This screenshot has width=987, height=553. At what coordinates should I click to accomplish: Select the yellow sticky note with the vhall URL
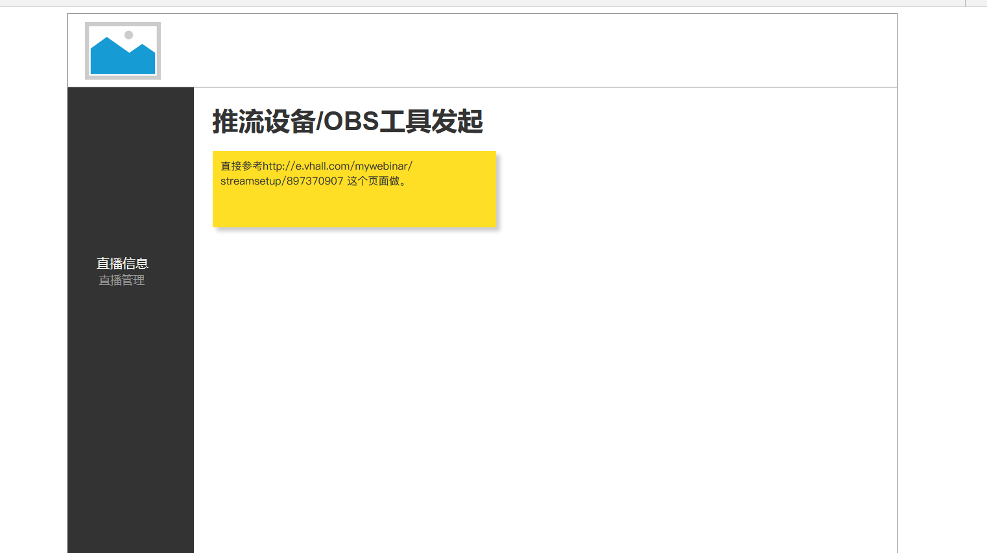(354, 189)
